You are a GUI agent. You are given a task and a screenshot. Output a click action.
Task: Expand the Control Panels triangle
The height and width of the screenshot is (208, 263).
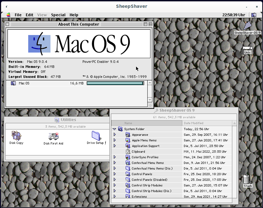point(115,174)
